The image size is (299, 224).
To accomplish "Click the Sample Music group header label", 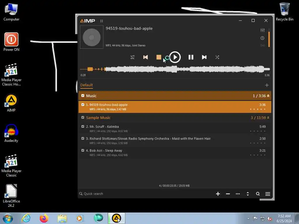I will pyautogui.click(x=98, y=118).
